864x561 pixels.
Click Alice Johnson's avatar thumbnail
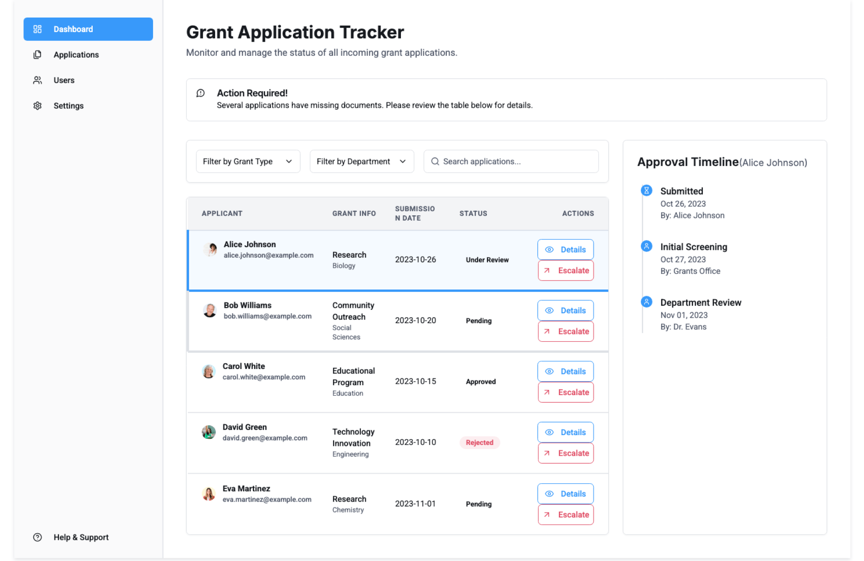[210, 249]
